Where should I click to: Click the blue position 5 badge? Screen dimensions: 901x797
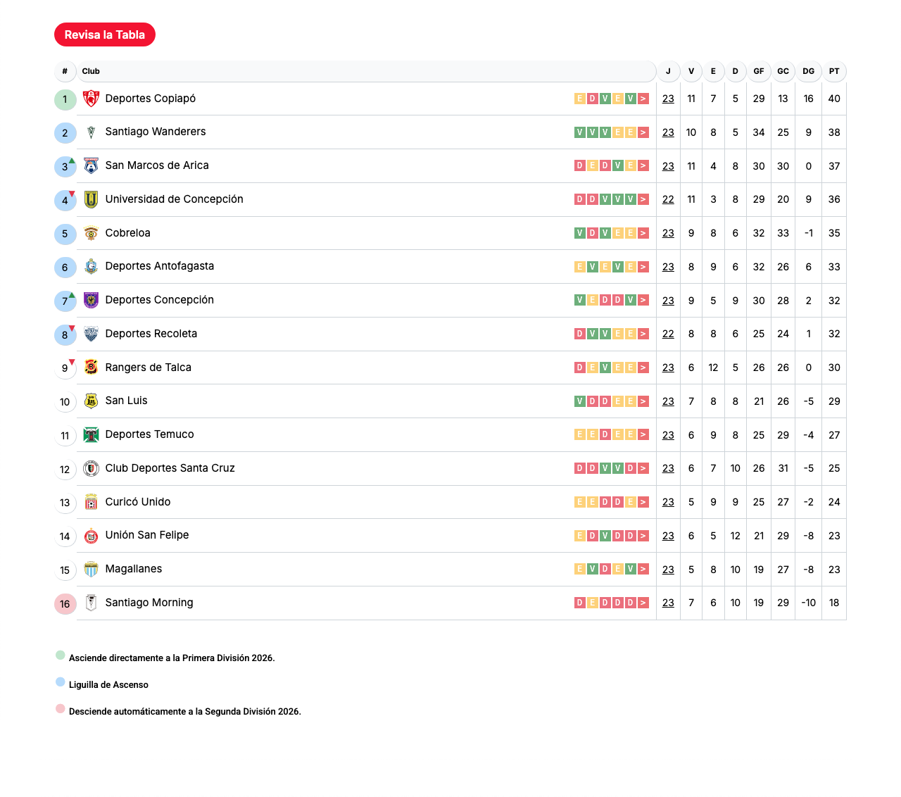click(65, 234)
